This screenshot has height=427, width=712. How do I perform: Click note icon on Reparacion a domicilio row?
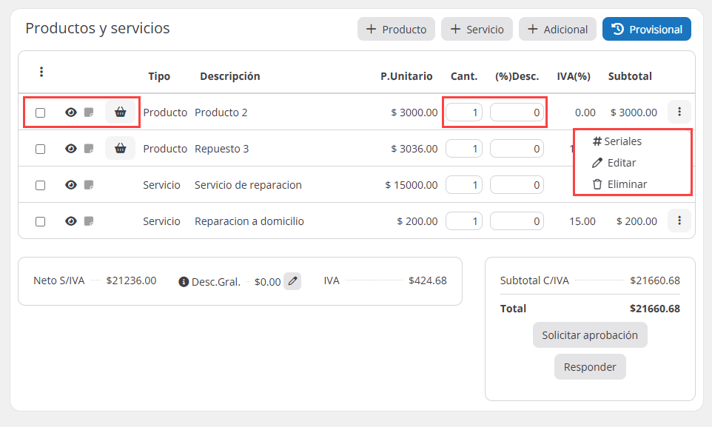[89, 221]
